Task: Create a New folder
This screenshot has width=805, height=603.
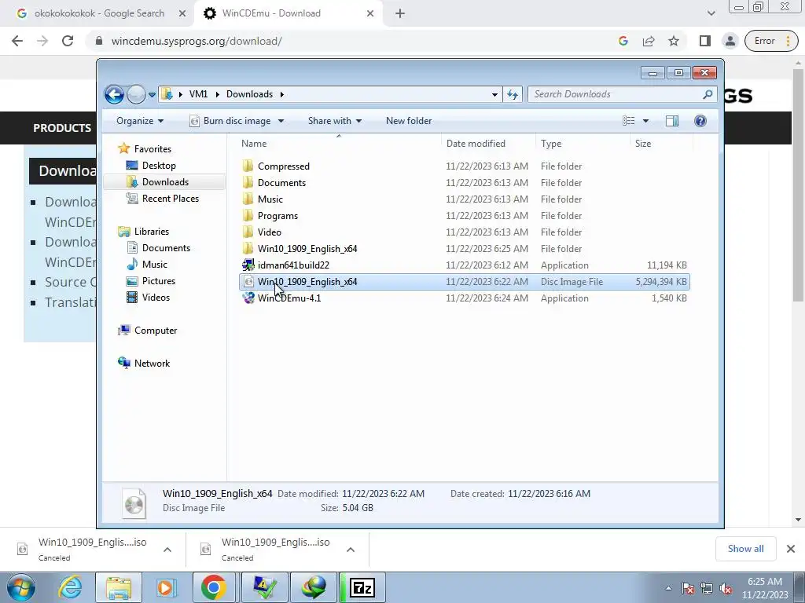Action: (x=409, y=121)
